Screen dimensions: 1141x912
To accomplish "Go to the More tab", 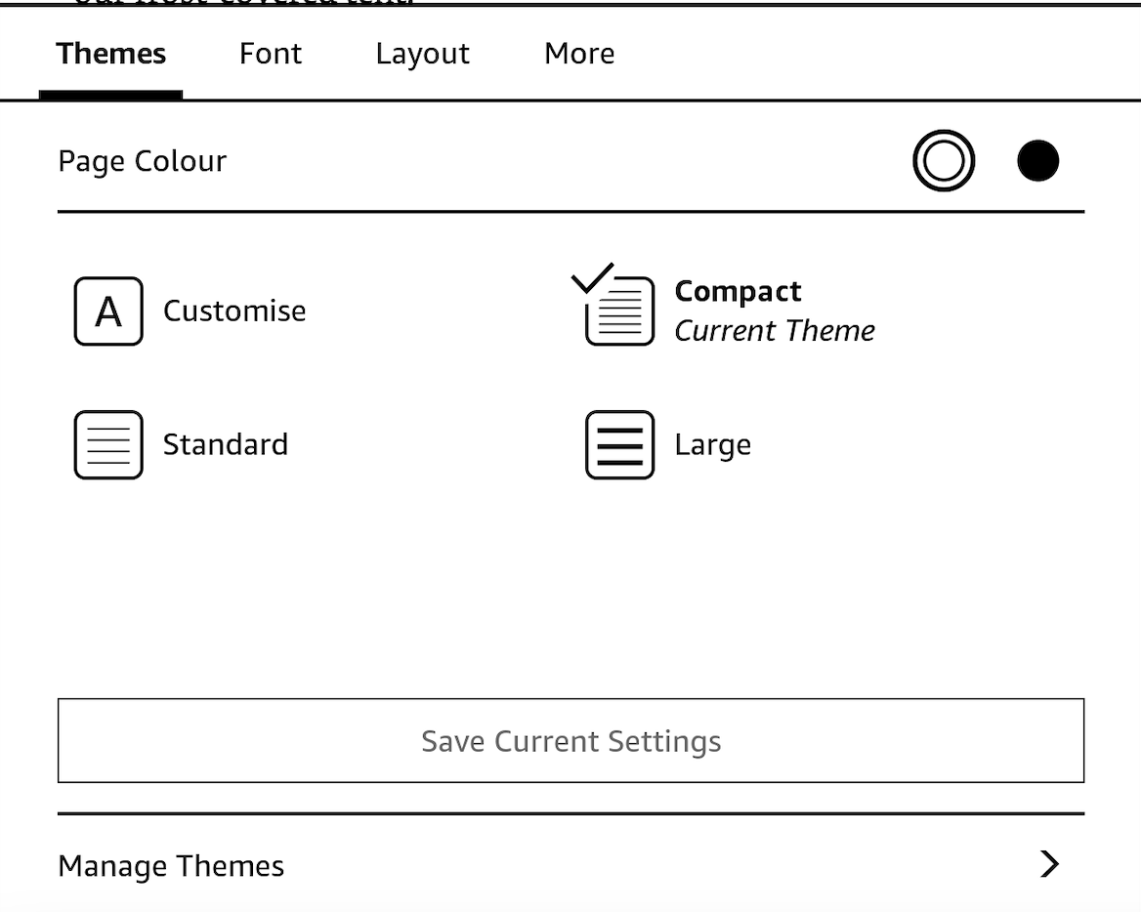I will coord(579,54).
